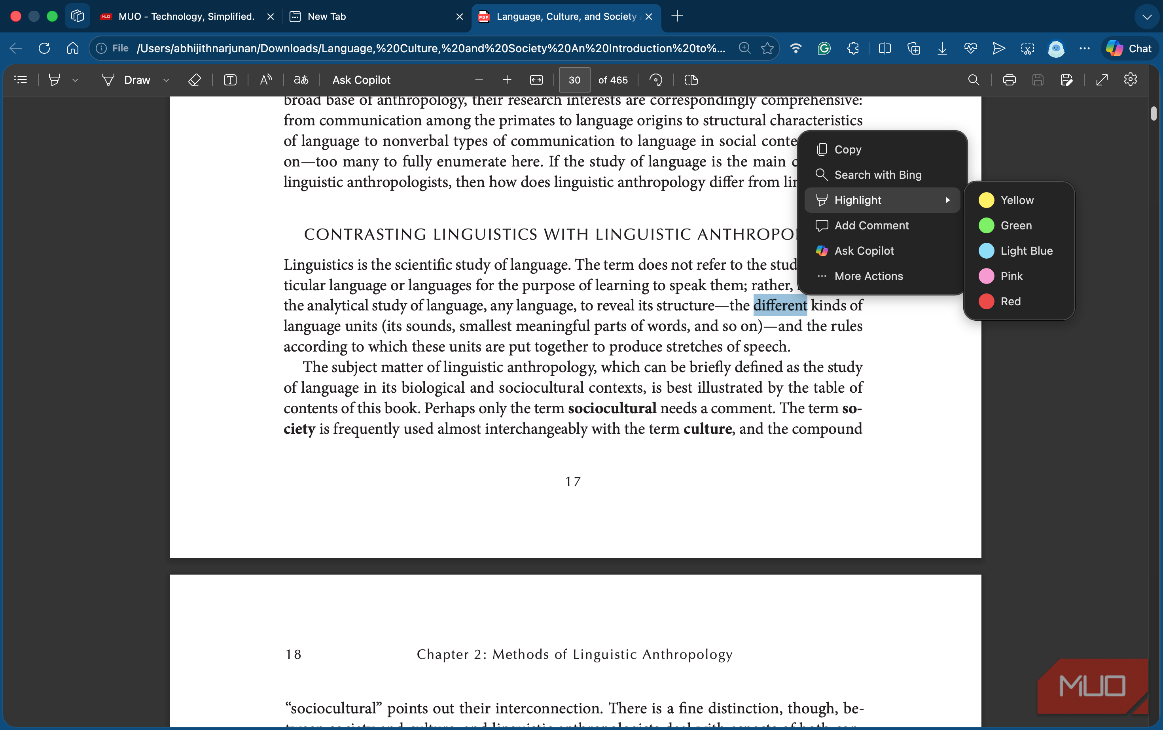Rotate the PDF page
This screenshot has height=730, width=1163.
coord(655,79)
